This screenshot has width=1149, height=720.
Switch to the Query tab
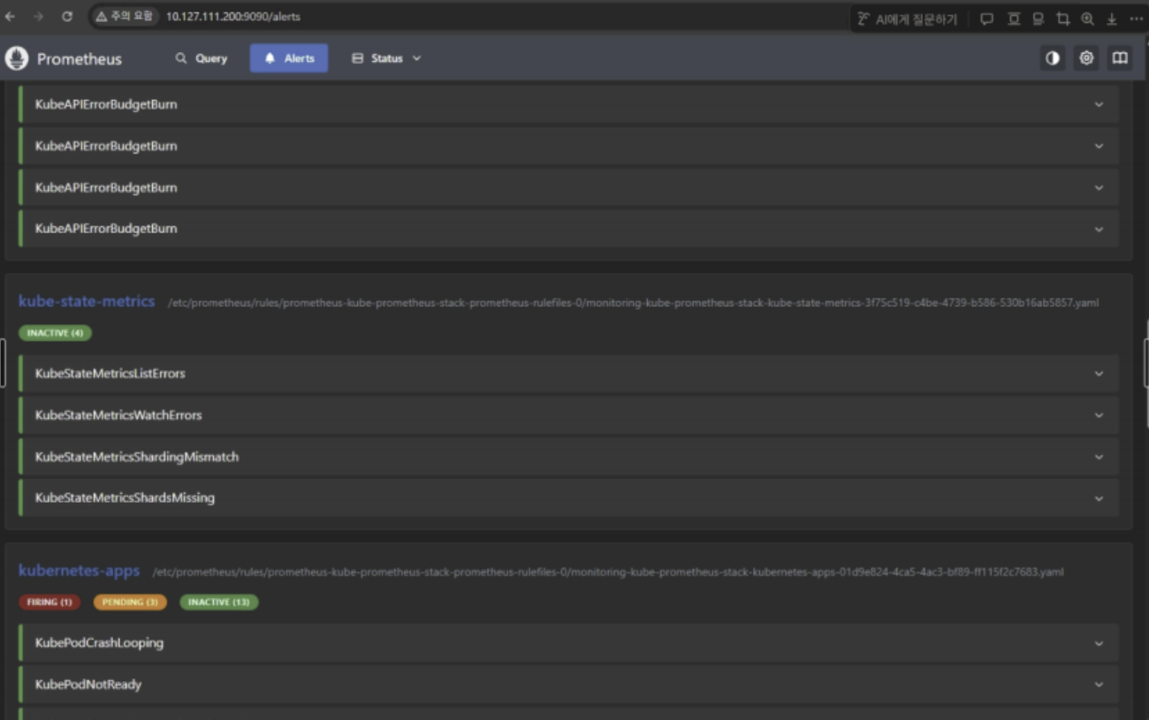coord(202,58)
